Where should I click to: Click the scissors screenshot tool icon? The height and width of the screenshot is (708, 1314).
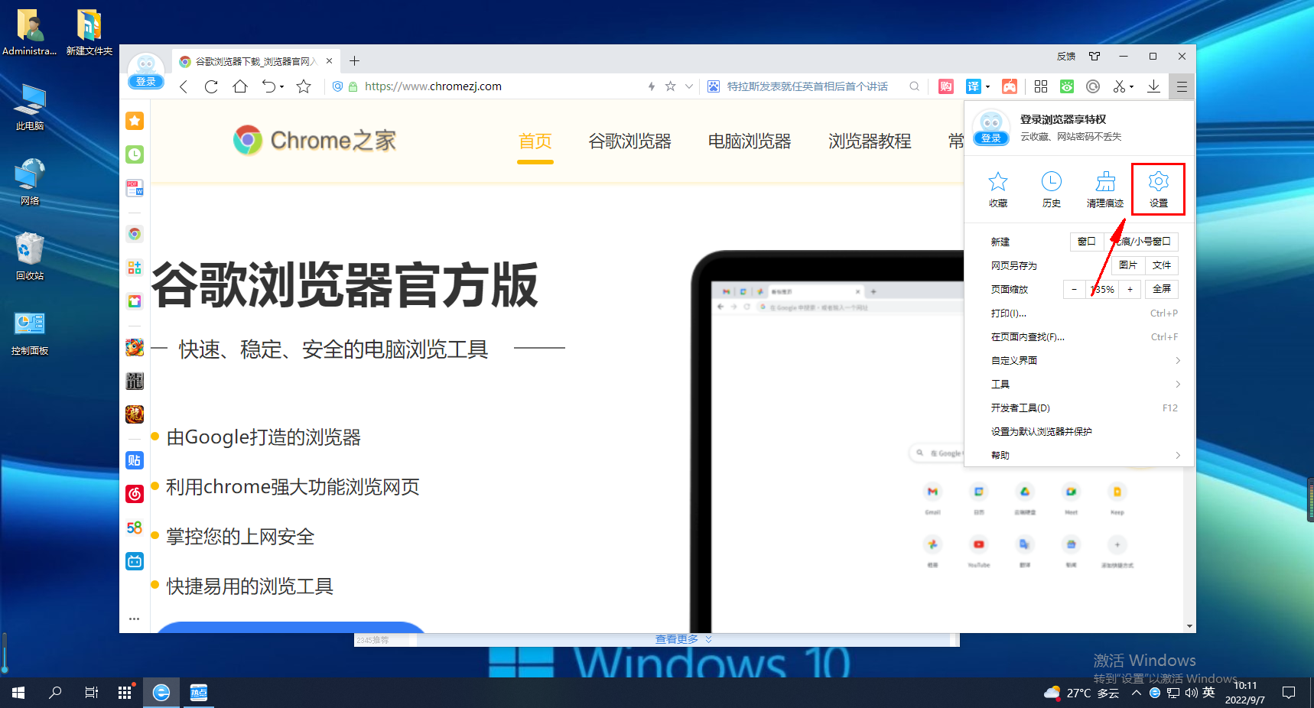[x=1119, y=86]
